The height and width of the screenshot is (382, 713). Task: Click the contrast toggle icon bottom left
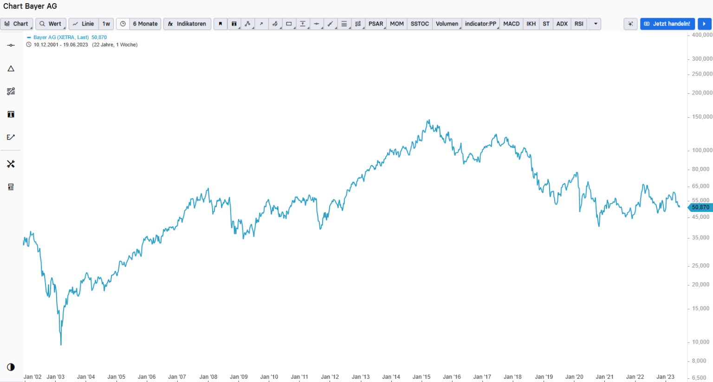tap(10, 368)
